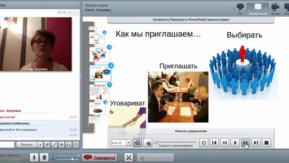Click the Послать send button

(27, 144)
